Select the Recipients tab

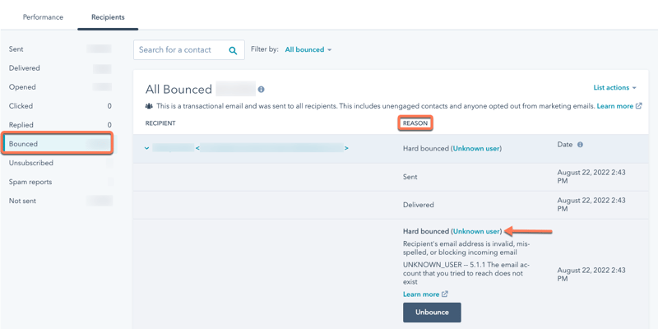coord(108,17)
